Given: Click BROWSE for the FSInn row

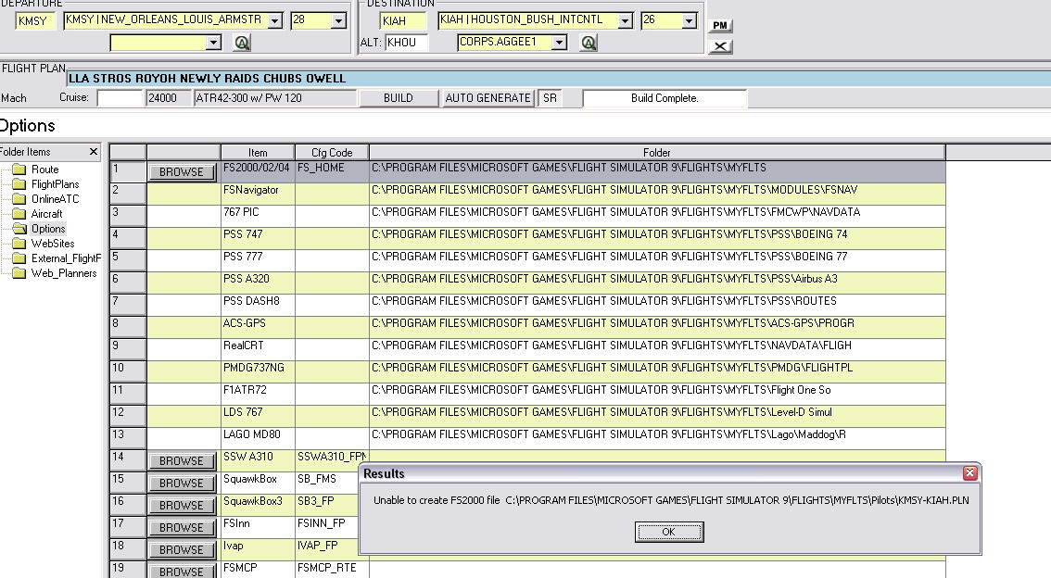Looking at the screenshot, I should [x=182, y=528].
